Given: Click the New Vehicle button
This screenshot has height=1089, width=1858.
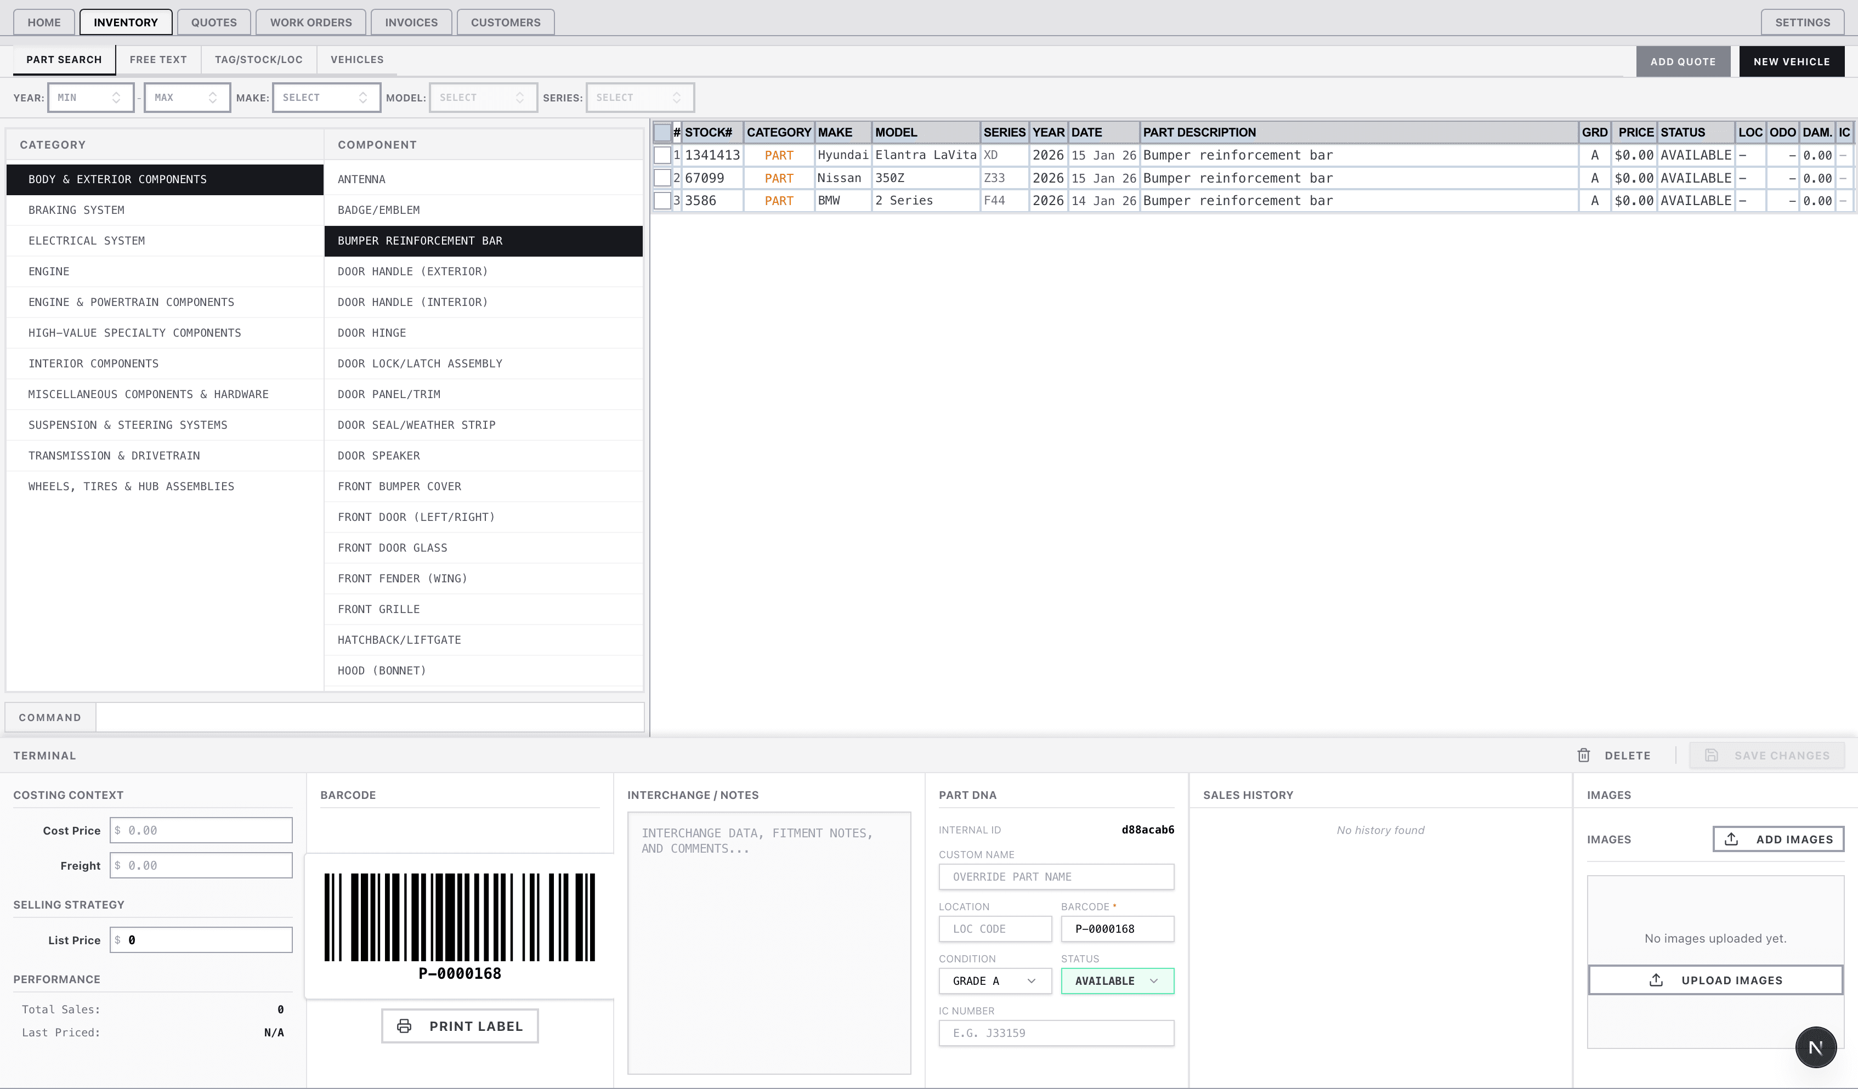Looking at the screenshot, I should (x=1792, y=61).
